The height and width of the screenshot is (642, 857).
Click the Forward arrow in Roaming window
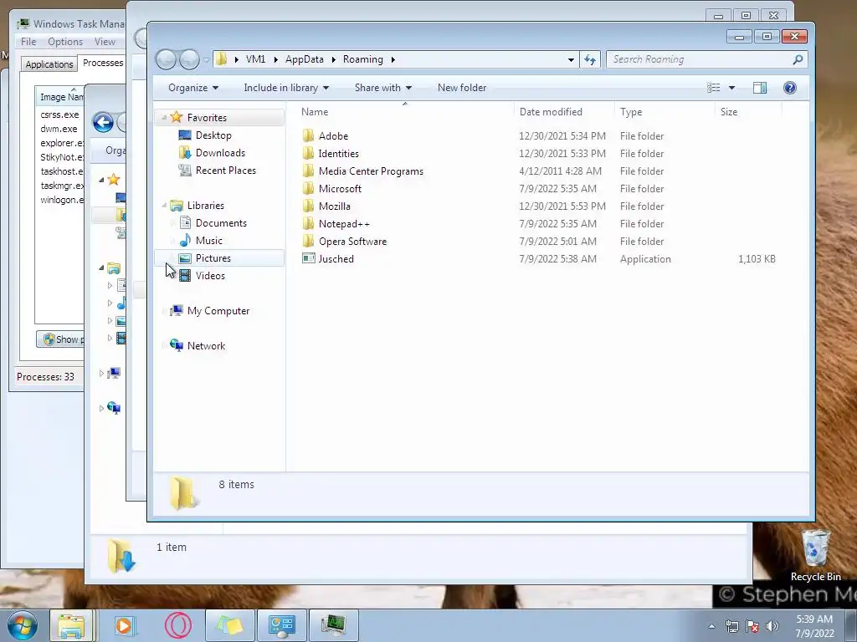point(189,59)
